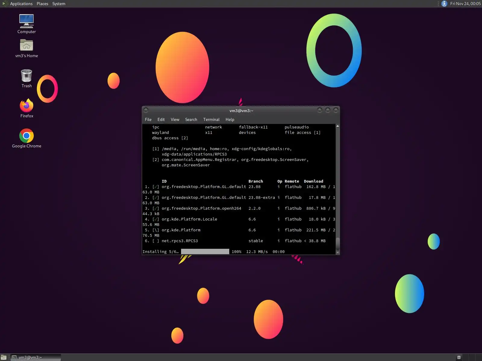Click the terminal title bar text vm3@vm3:~
The height and width of the screenshot is (361, 482).
241,111
